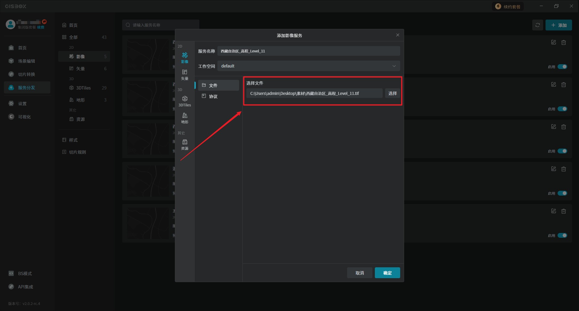Click the 资源 resource icon in dialog
Viewport: 579px width, 311px height.
click(185, 144)
